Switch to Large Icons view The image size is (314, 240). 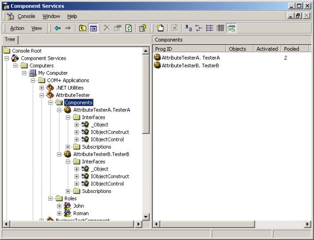pos(188,28)
